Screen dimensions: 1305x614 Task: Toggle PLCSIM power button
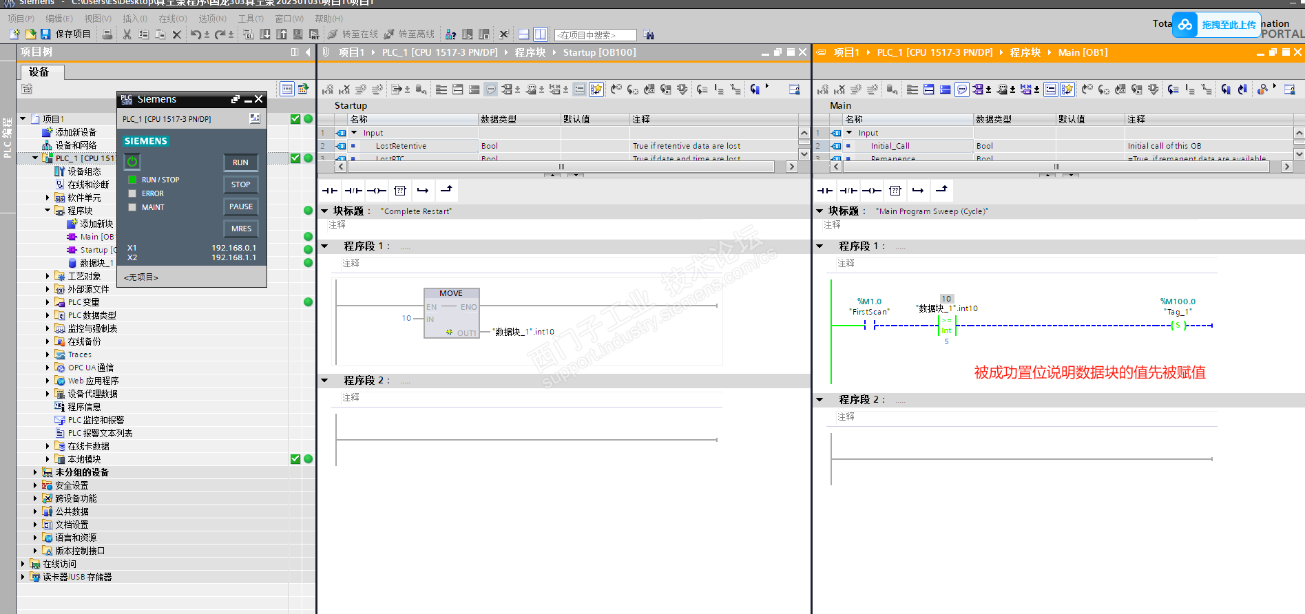tap(132, 162)
